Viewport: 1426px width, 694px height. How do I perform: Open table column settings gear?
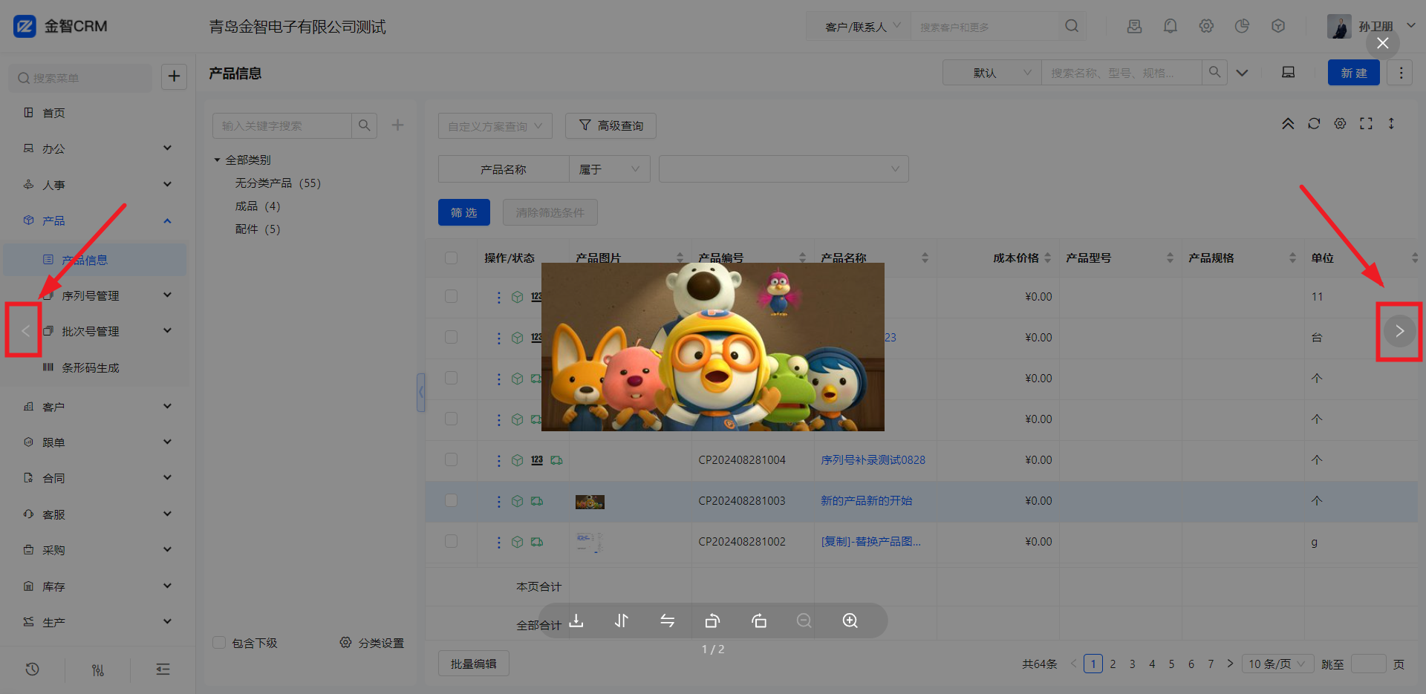coord(1340,123)
